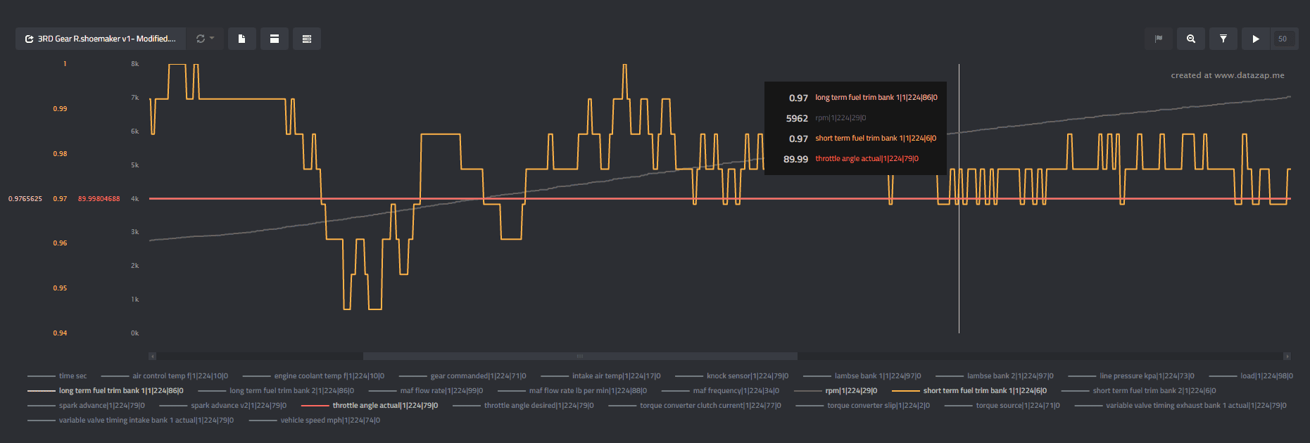Image resolution: width=1310 pixels, height=443 pixels.
Task: Hide the 'throttle angle actual' series
Action: click(370, 406)
